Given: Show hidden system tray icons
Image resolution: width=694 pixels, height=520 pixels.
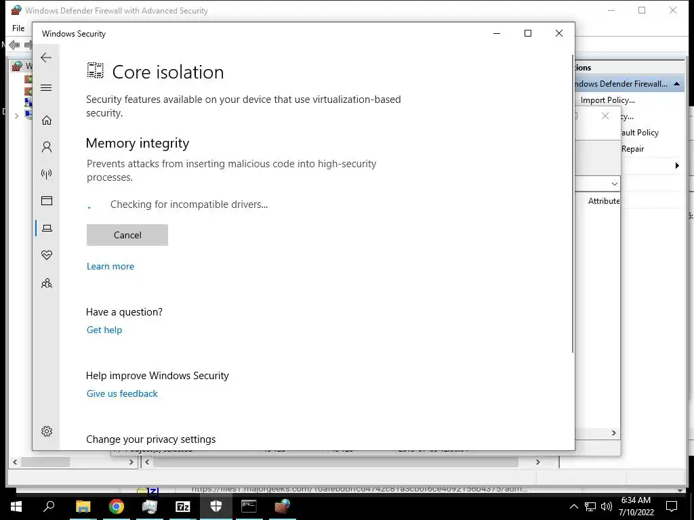Looking at the screenshot, I should 573,506.
